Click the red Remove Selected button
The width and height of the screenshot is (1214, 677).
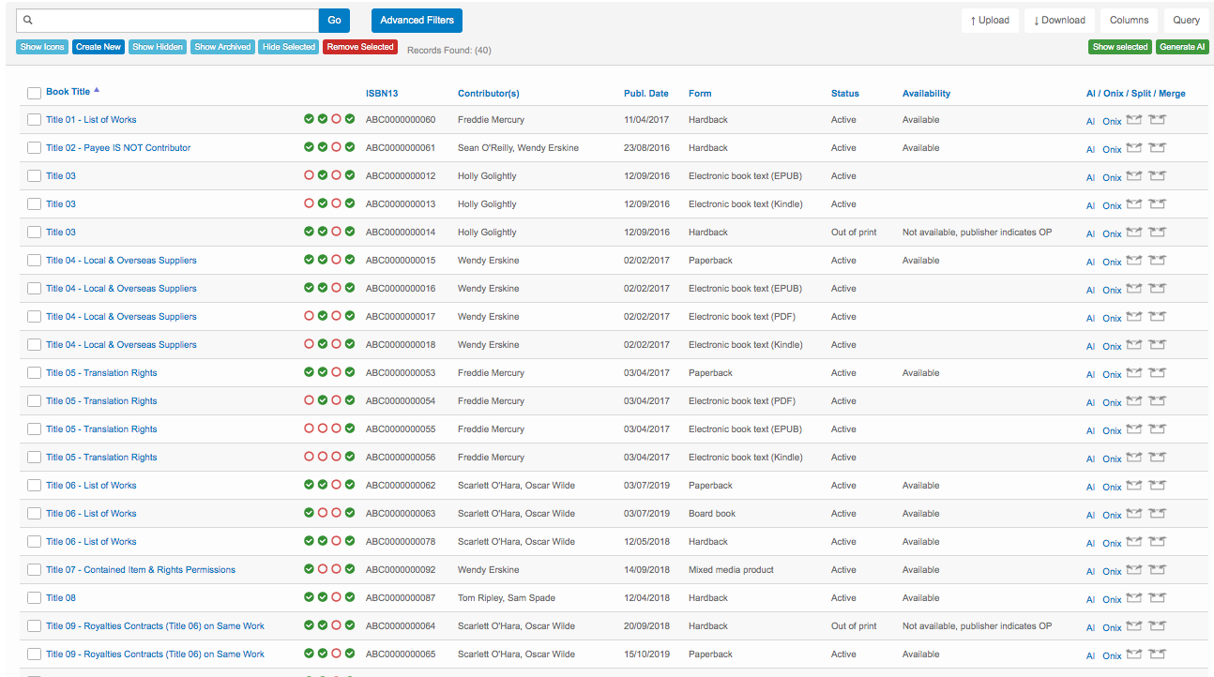click(360, 47)
